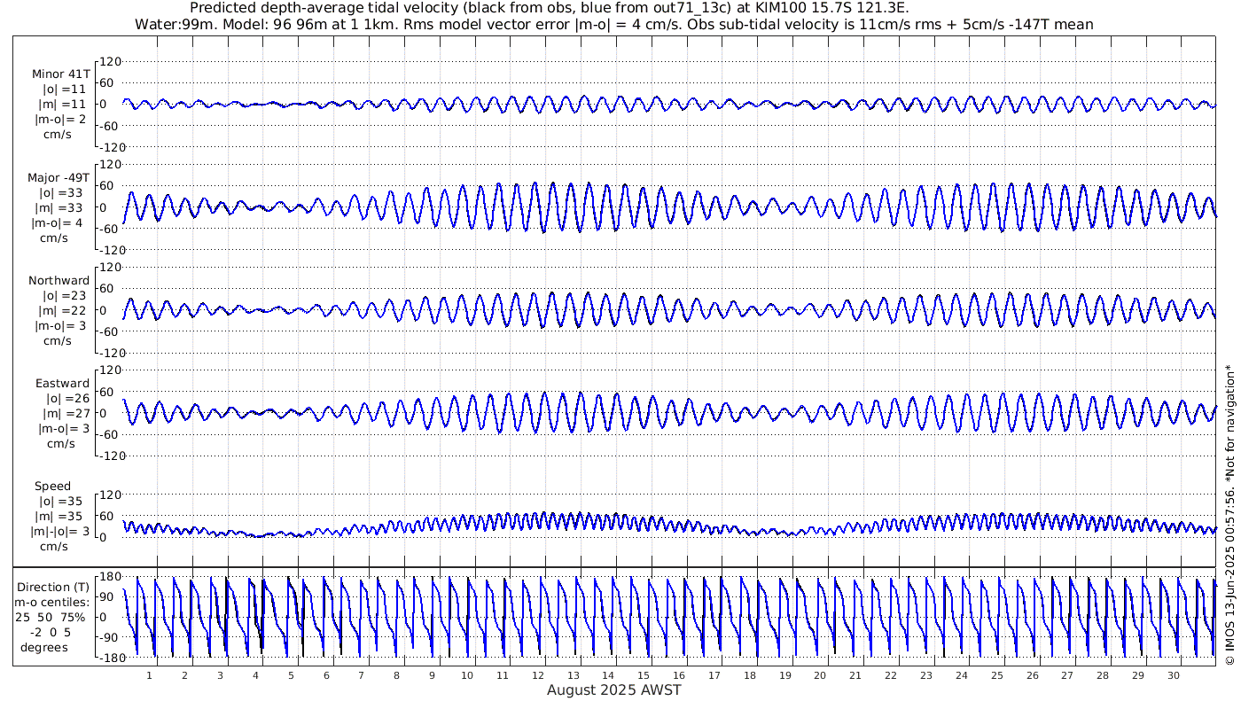The width and height of the screenshot is (1241, 709).
Task: Click the subtitle line starting with Water:99m
Action: [x=613, y=25]
